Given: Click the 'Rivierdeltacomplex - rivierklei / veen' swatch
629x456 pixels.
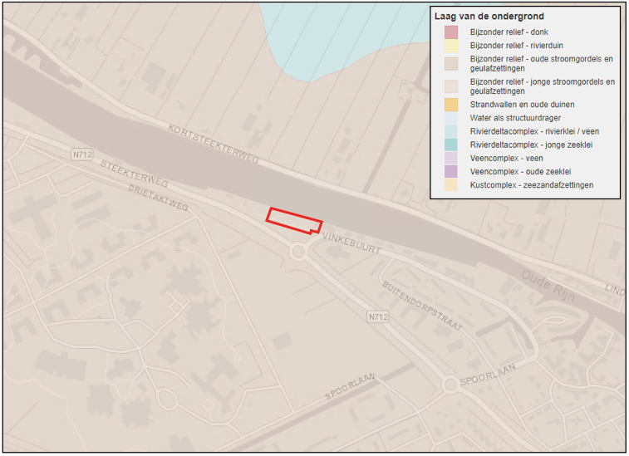Looking at the screenshot, I should [451, 131].
